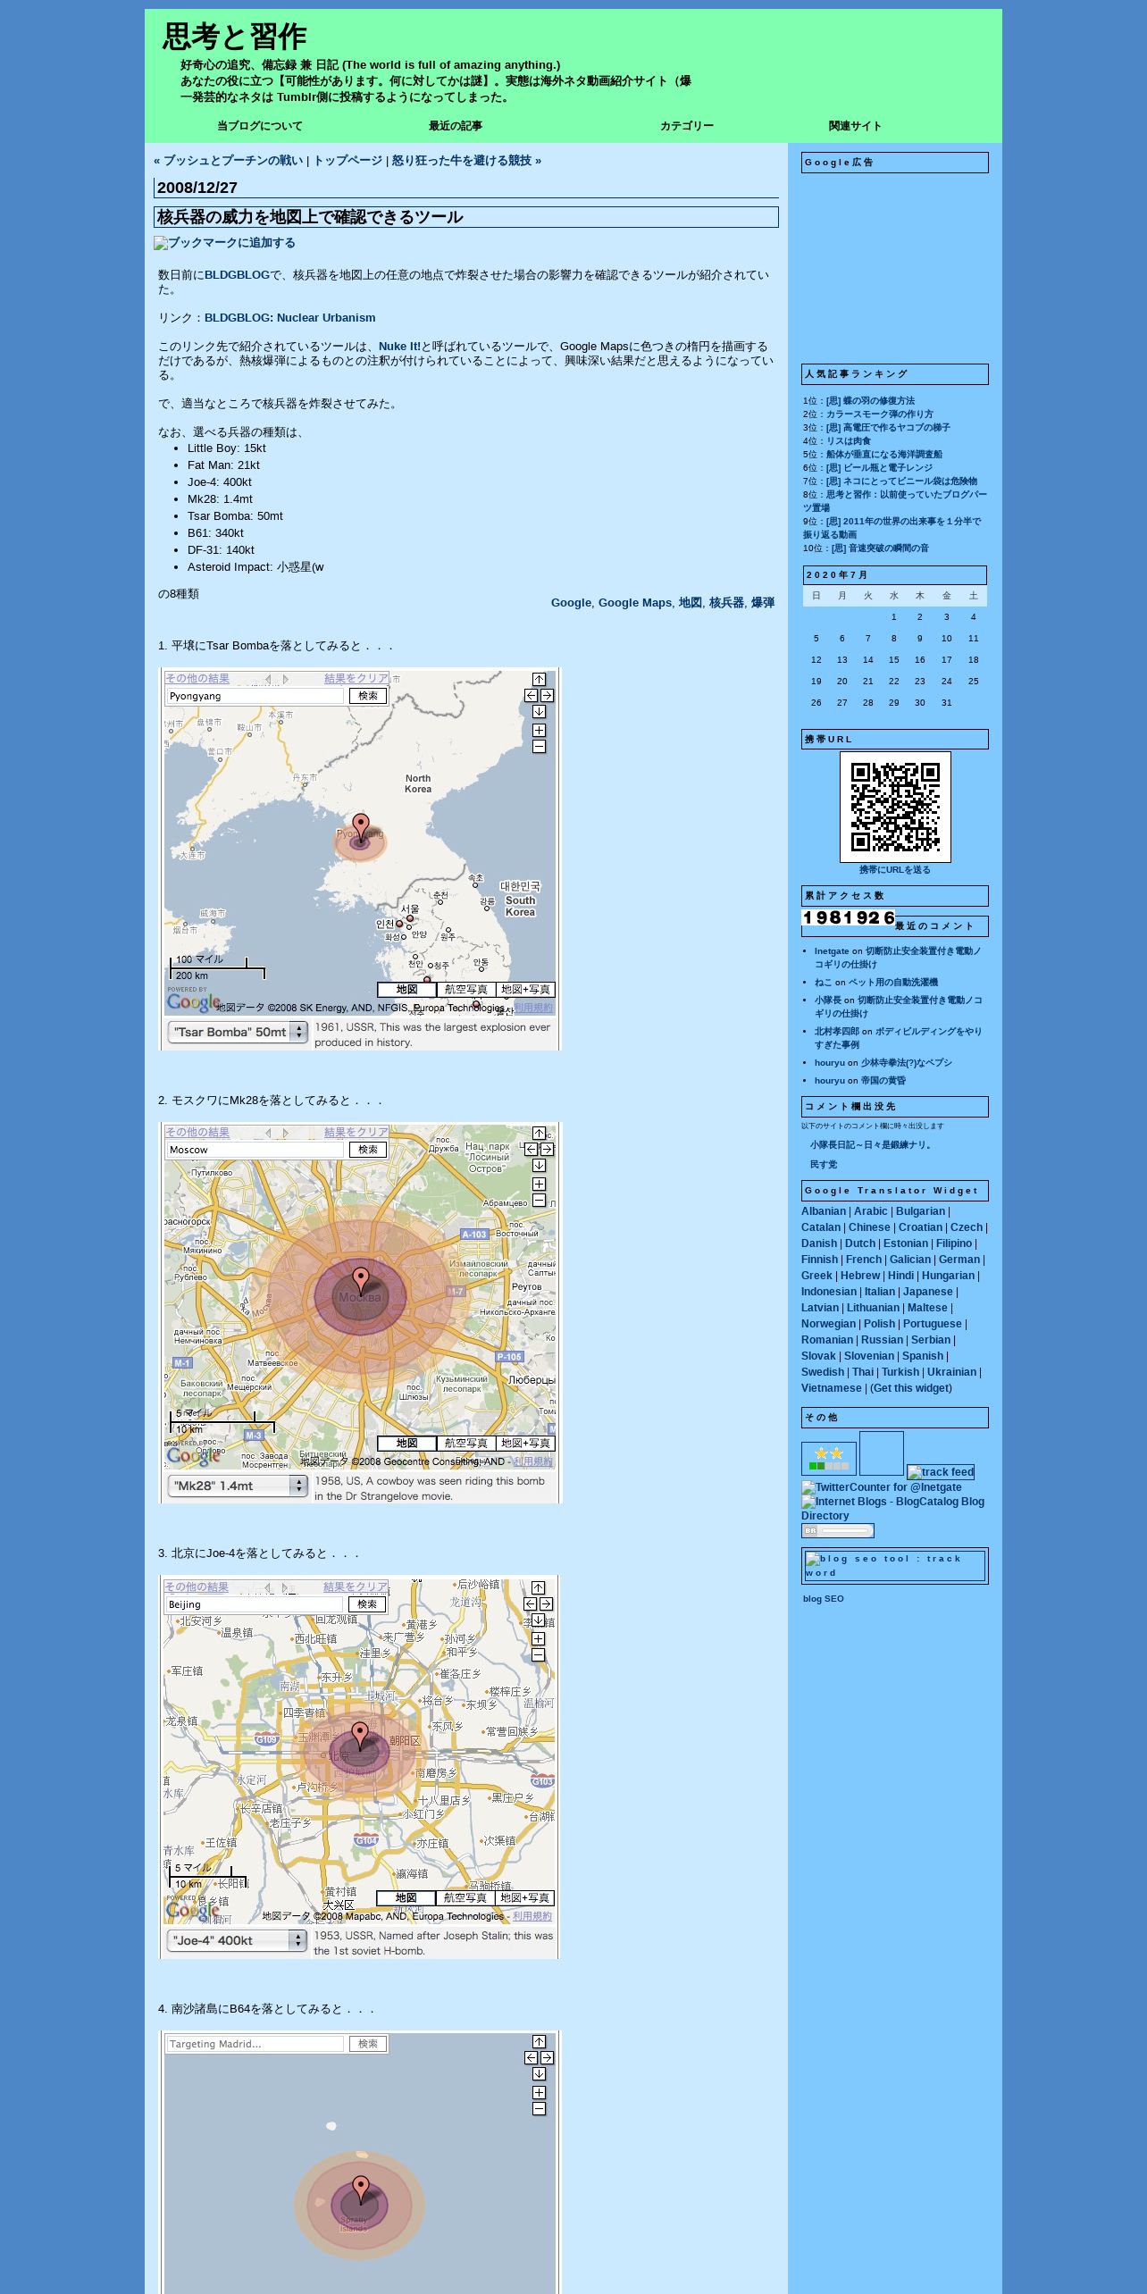Zoom in on the Targeting Madrid map

(539, 2093)
